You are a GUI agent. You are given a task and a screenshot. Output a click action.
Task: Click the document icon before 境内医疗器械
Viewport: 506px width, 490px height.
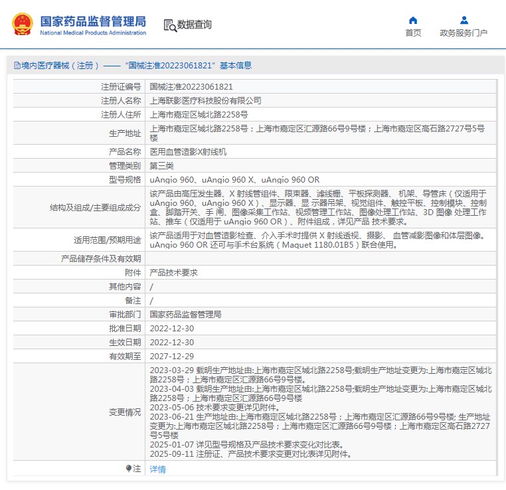point(17,66)
